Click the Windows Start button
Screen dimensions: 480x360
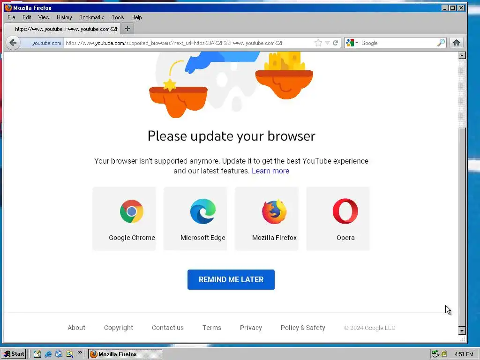14,354
